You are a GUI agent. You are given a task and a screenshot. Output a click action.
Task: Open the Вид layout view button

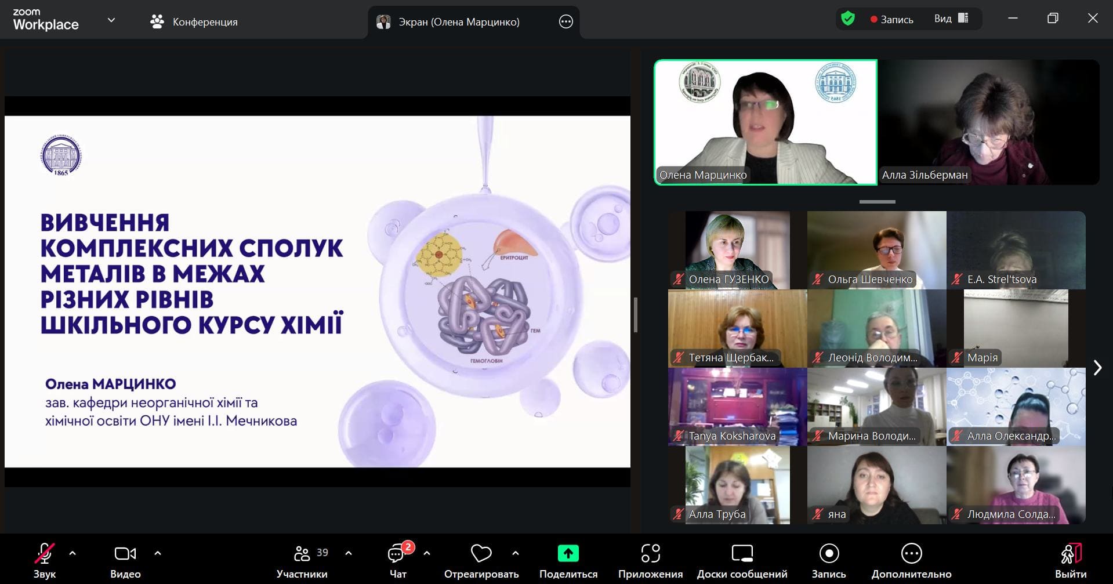pyautogui.click(x=951, y=19)
